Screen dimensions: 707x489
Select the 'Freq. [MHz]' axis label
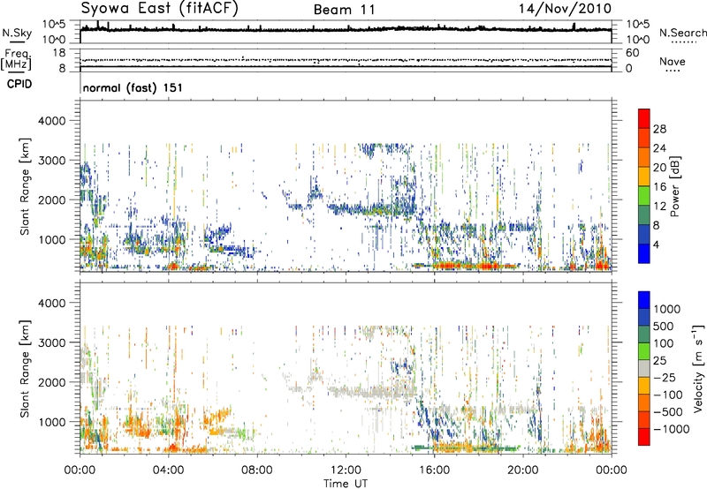[16, 59]
